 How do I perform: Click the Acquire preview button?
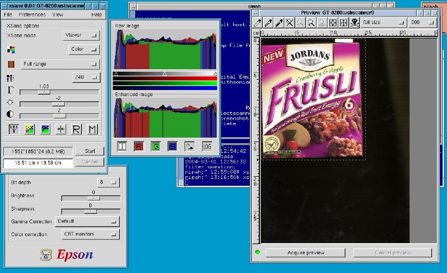coord(305,253)
